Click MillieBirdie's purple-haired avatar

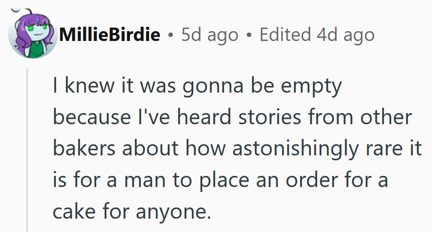[x=33, y=35]
